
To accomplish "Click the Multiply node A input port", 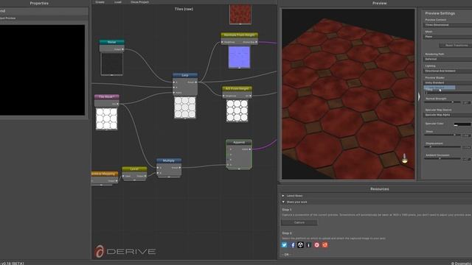I will pyautogui.click(x=158, y=168).
